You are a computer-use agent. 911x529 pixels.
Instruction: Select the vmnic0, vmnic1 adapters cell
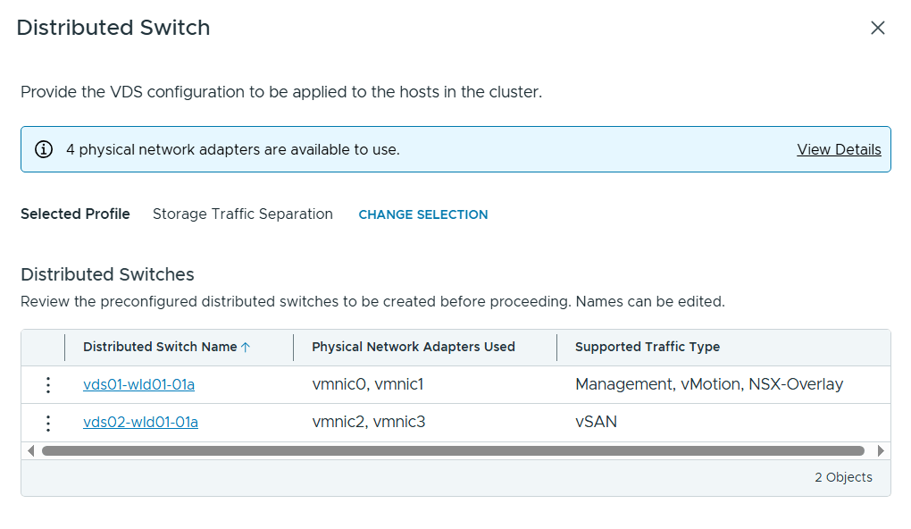coord(367,385)
